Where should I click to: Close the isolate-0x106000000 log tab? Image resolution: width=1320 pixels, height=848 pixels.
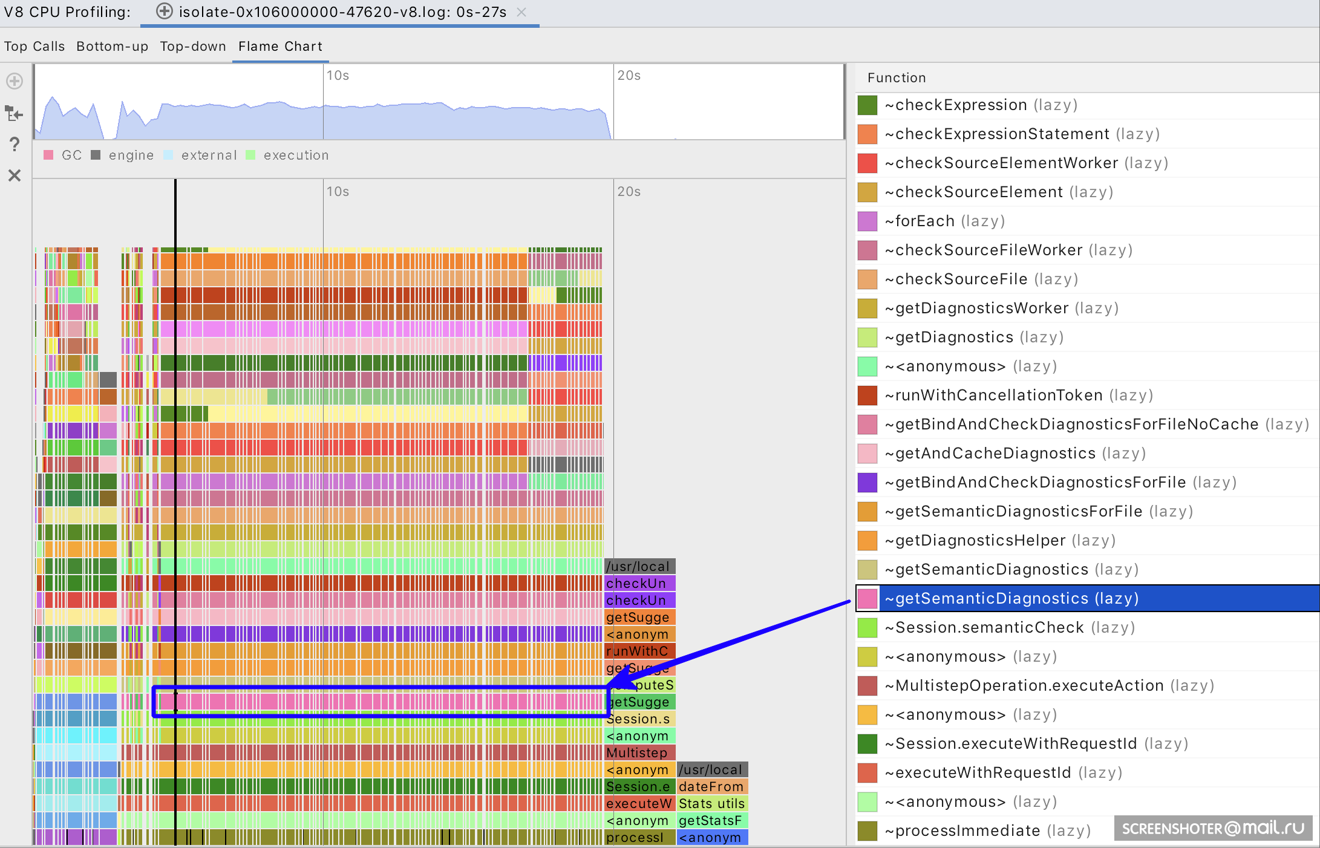(x=522, y=12)
